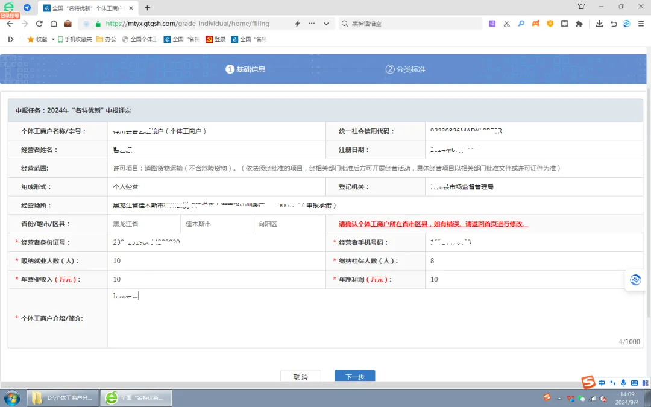The height and width of the screenshot is (407, 651).
Task: Click the lightning speed-mode icon
Action: point(297,24)
